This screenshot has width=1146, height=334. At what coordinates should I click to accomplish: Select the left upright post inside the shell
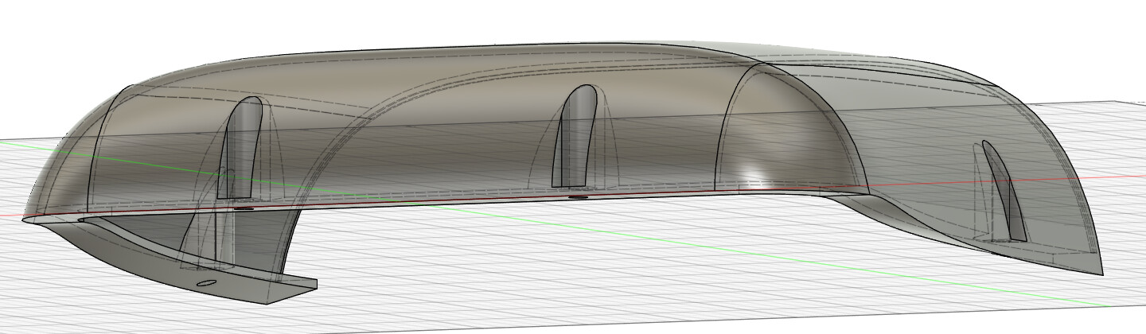(239, 147)
